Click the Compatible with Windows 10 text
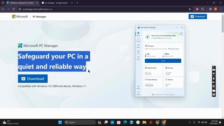Image resolution: width=224 pixels, height=126 pixels. click(x=52, y=86)
